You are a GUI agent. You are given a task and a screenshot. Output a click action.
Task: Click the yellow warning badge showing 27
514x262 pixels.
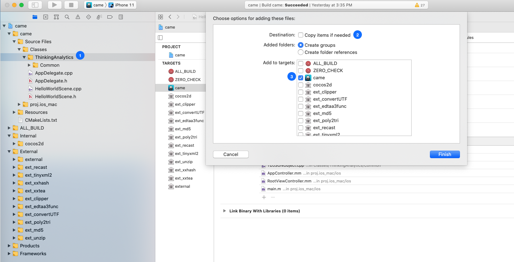pos(419,5)
